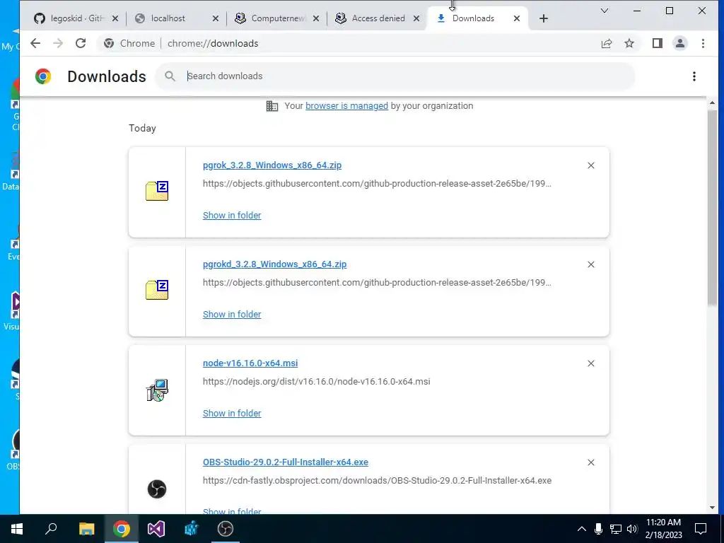Open the pgrok_3.2.8_Windows_x86_64.zip file link
Screen dimensions: 724x543
272,165
